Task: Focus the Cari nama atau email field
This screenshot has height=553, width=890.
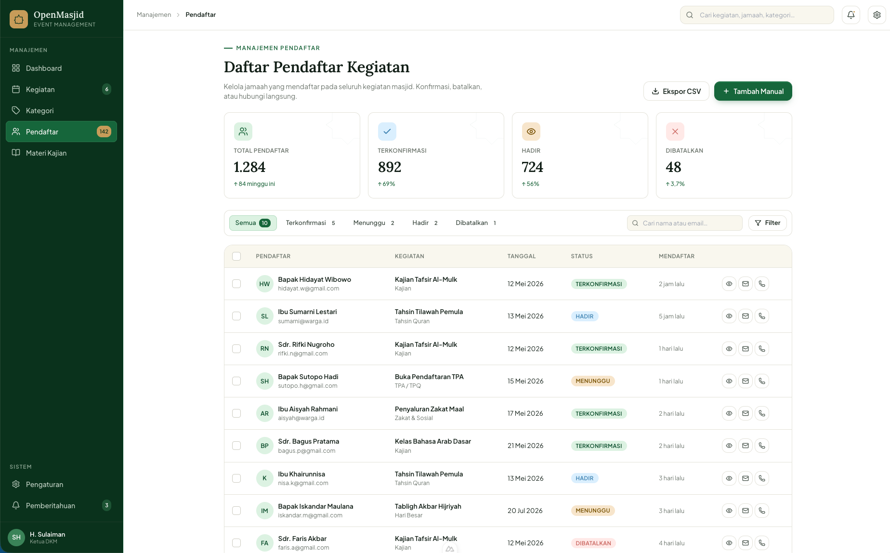Action: pyautogui.click(x=685, y=223)
